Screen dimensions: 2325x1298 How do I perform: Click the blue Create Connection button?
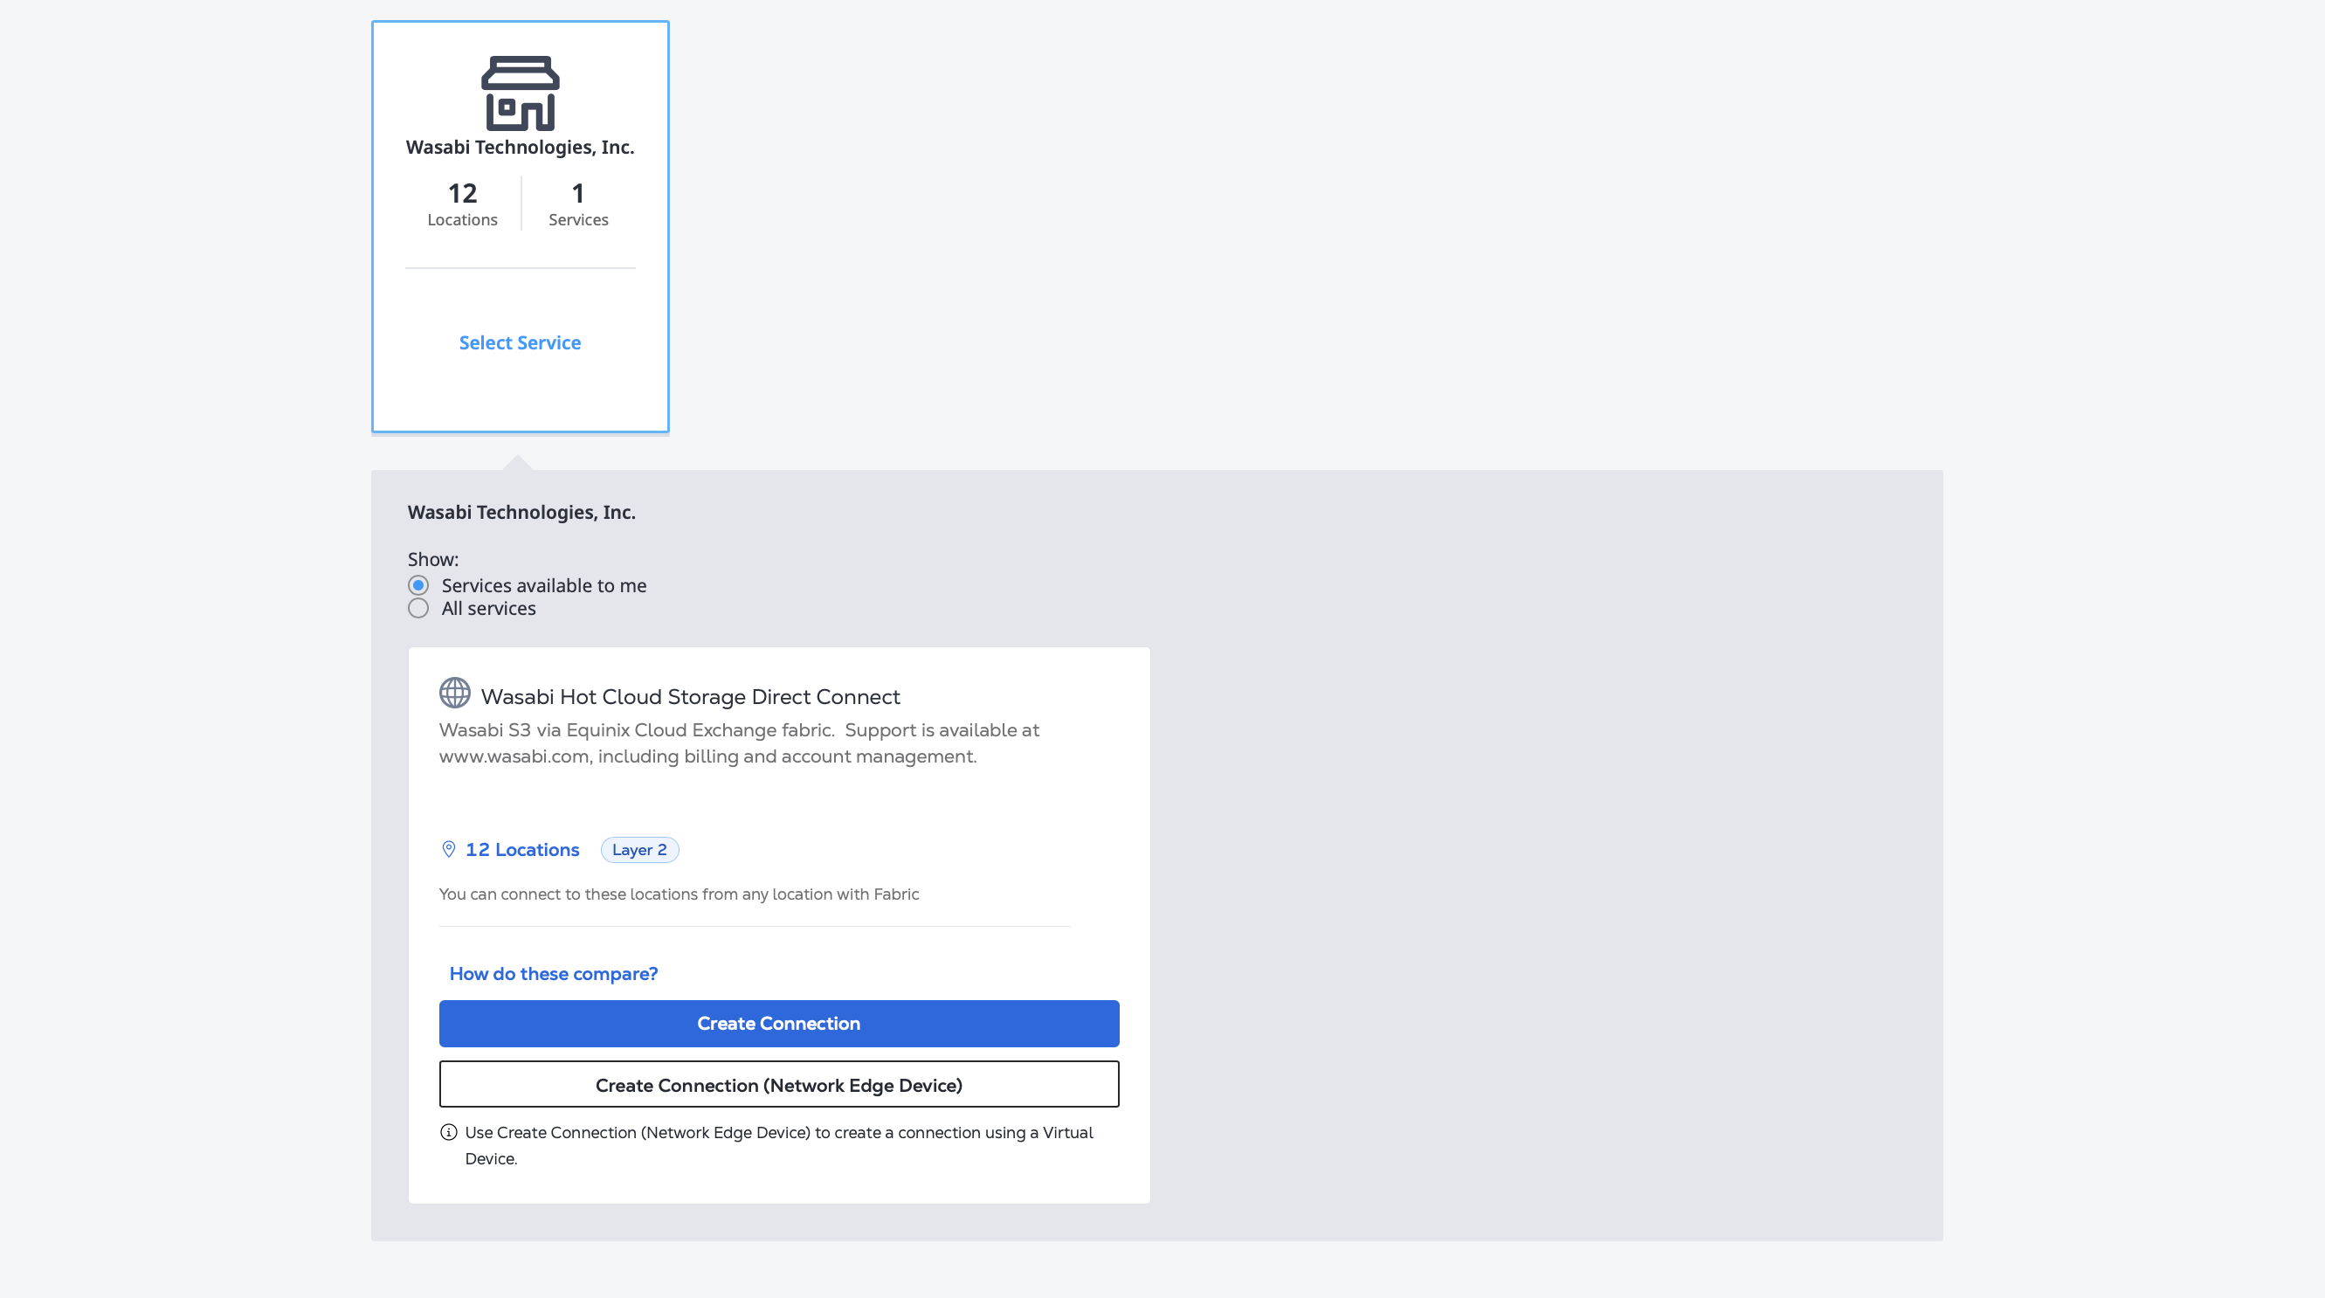[779, 1024]
